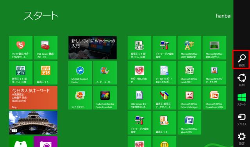
Task: Open 新しいDellにWindows8入門 tile
Action: pyautogui.click(x=93, y=48)
